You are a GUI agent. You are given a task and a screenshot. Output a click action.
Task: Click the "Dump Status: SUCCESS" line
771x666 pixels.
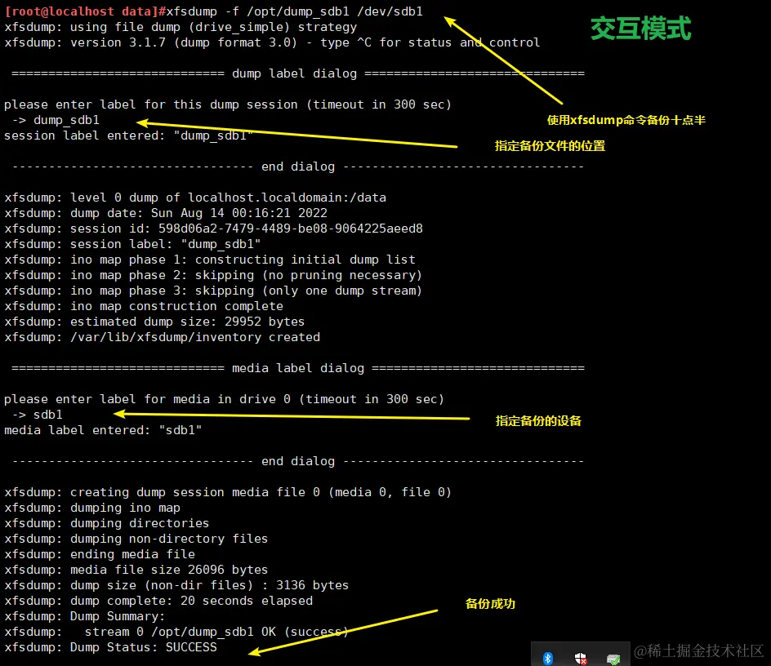(110, 647)
